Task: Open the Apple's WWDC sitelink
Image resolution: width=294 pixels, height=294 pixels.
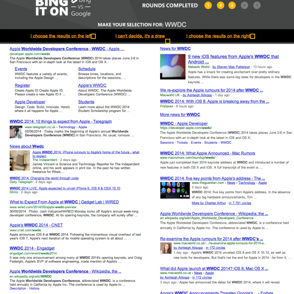Action: (92, 85)
